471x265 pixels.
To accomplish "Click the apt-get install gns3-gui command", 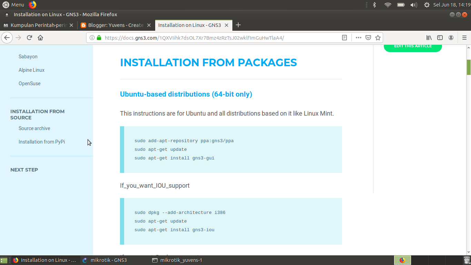I will click(x=174, y=158).
